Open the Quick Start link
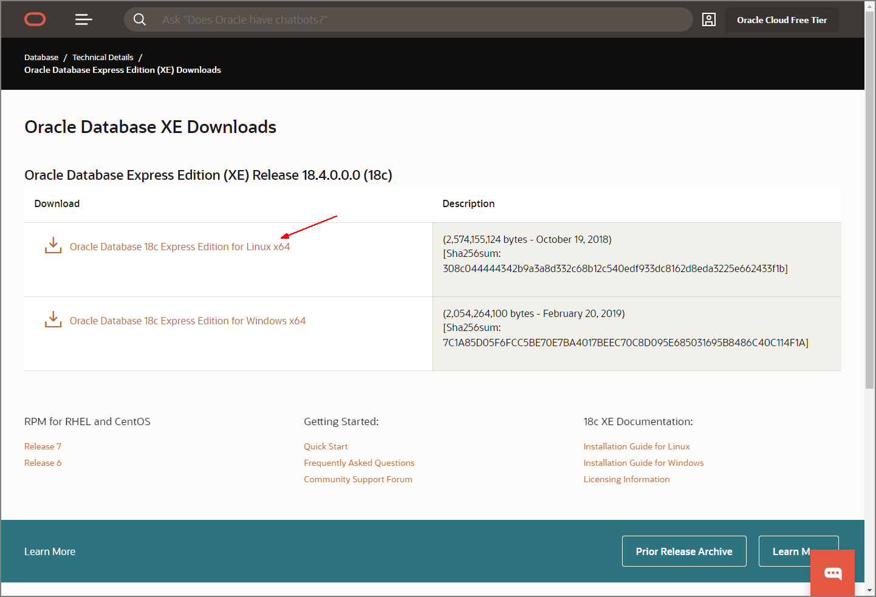 click(326, 446)
